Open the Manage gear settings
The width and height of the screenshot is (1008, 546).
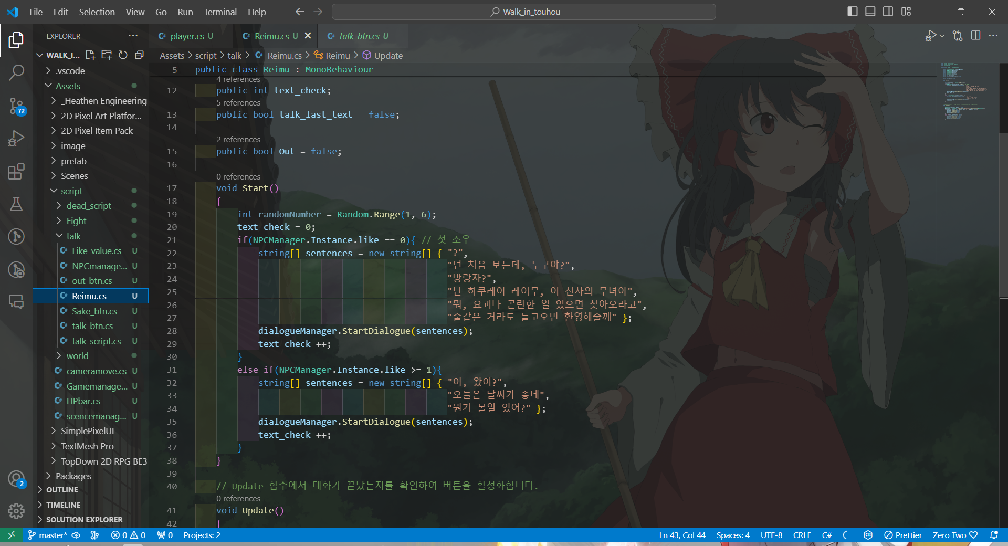point(16,511)
